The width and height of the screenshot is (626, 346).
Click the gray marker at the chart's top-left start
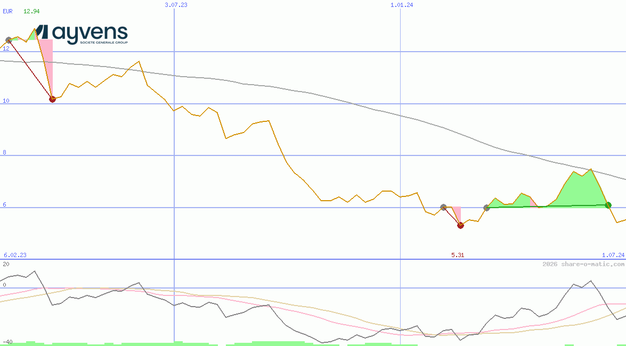point(9,40)
